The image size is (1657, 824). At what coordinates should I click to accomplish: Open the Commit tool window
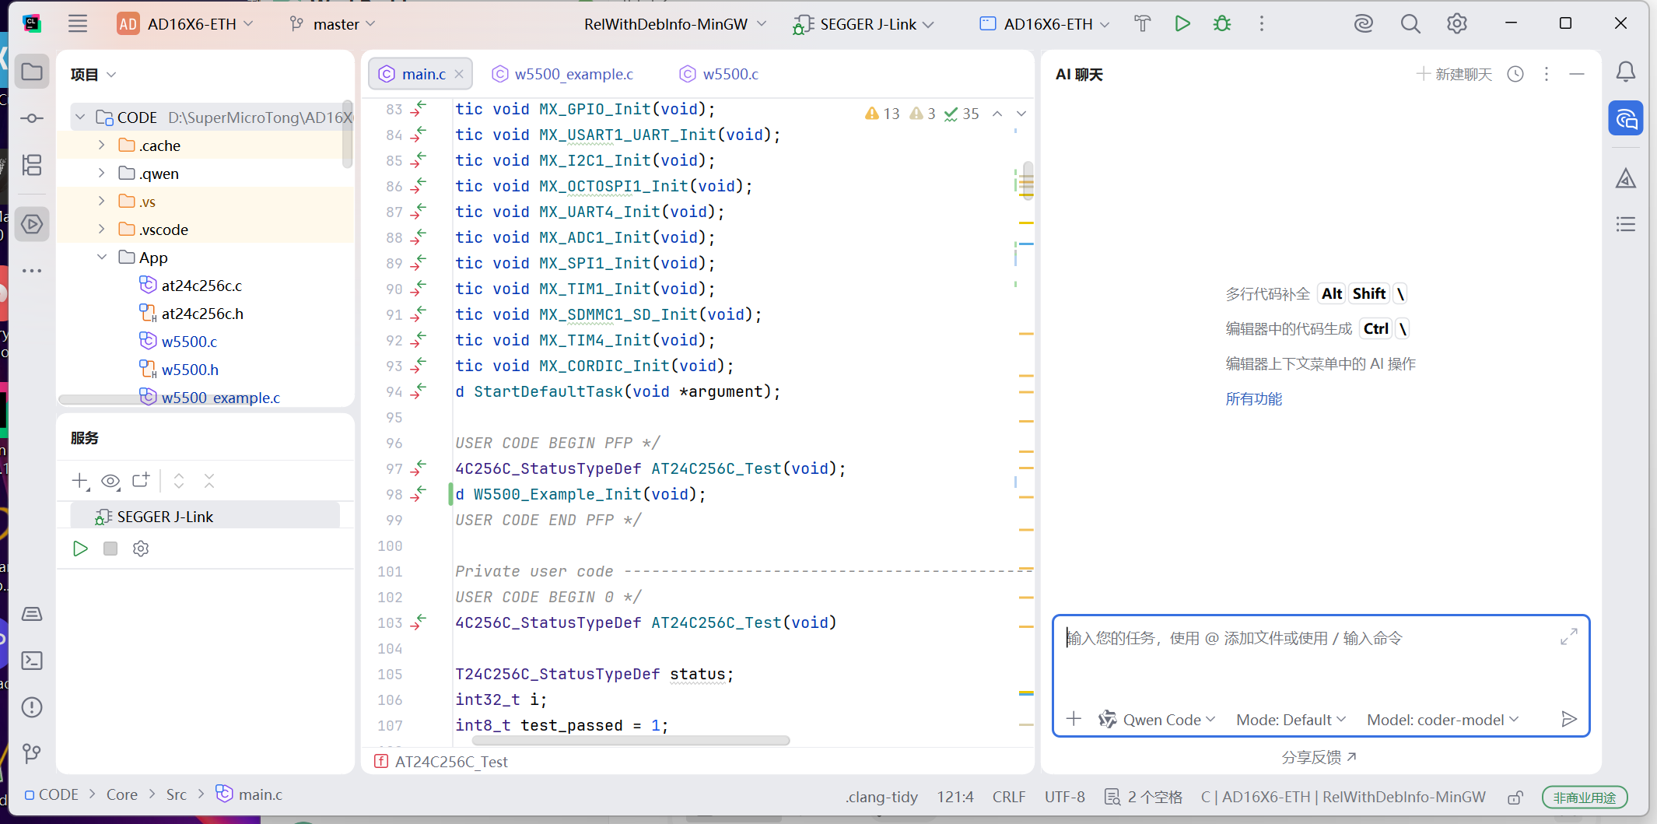click(x=32, y=118)
